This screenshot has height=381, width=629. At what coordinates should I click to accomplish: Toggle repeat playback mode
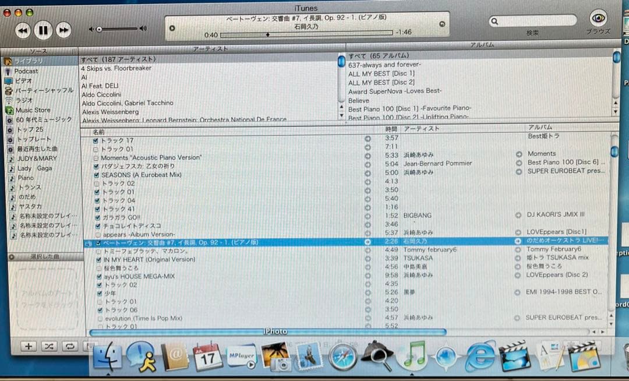(70, 347)
